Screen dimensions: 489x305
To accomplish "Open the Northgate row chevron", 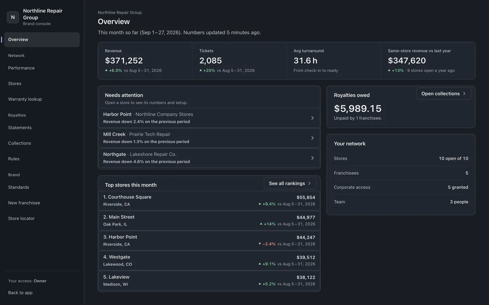I will [x=312, y=158].
